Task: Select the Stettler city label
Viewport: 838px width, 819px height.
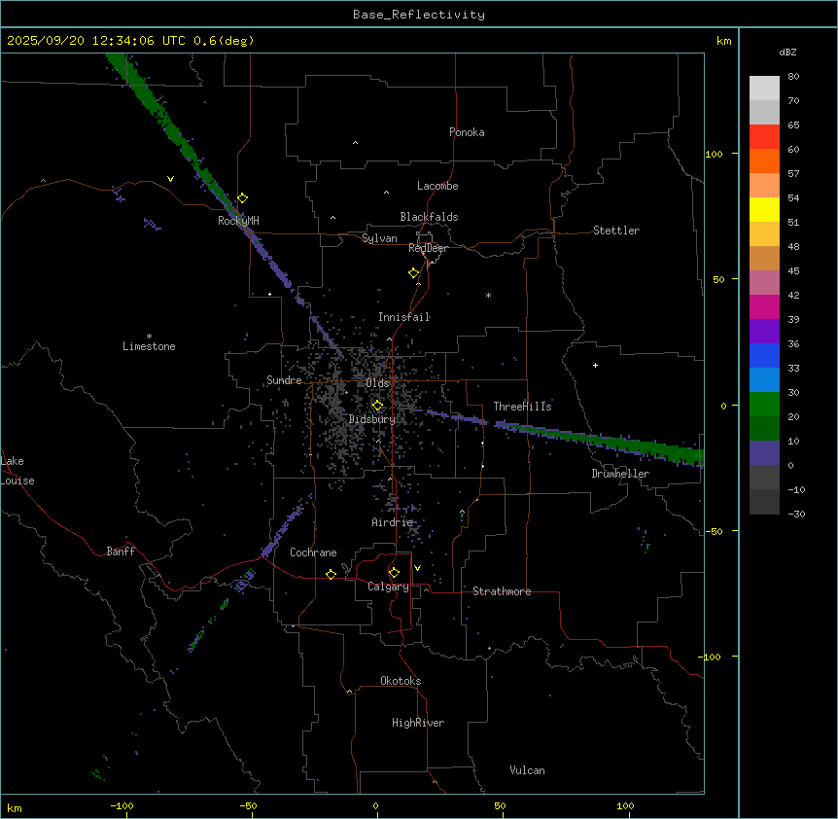Action: (616, 231)
